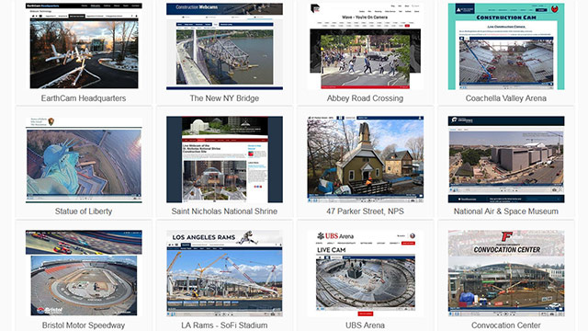Open the EarthCam Headquarters webcam thumbnail
Image resolution: width=588 pixels, height=331 pixels.
[x=84, y=46]
